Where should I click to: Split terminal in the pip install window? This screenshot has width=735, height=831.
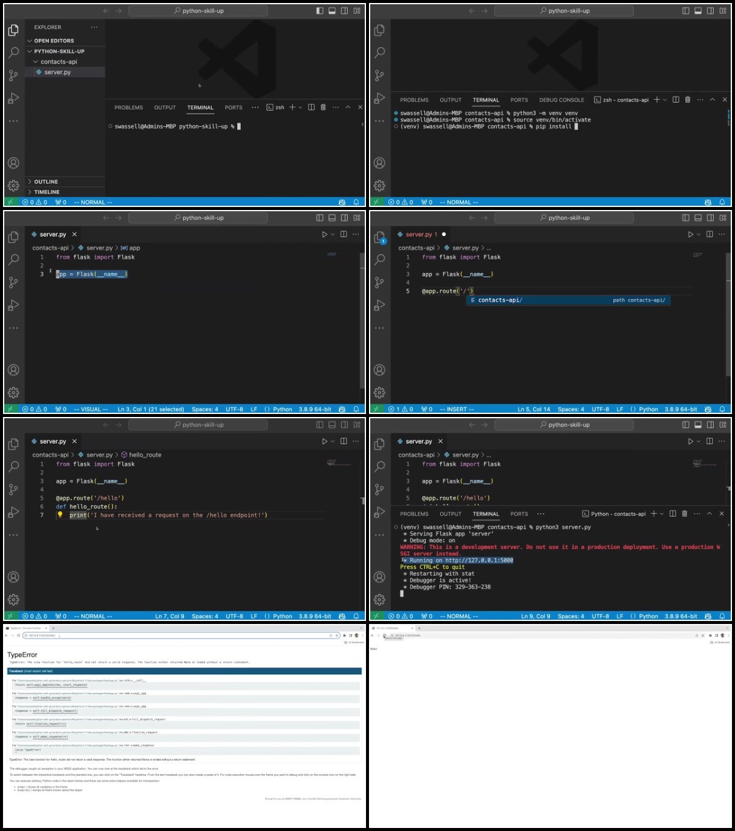click(x=676, y=100)
